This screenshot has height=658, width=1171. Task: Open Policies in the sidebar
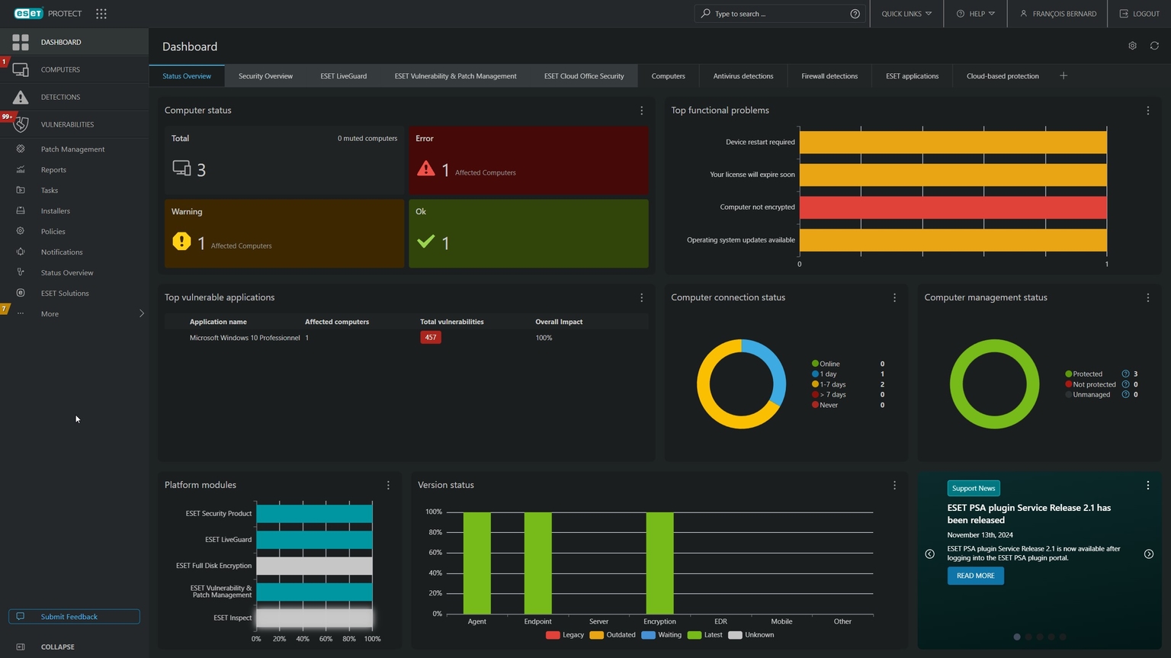(x=53, y=232)
